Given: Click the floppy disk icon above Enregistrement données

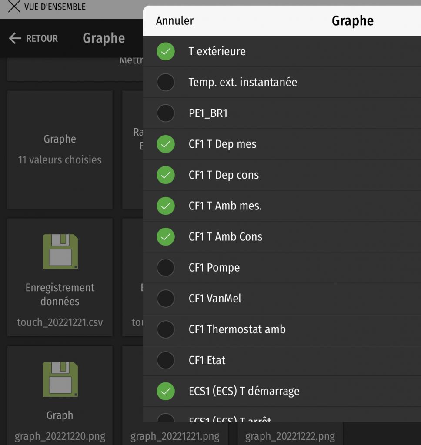Looking at the screenshot, I should pos(60,252).
